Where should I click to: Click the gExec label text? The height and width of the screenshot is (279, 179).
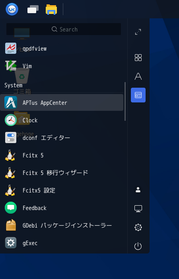pyautogui.click(x=30, y=243)
